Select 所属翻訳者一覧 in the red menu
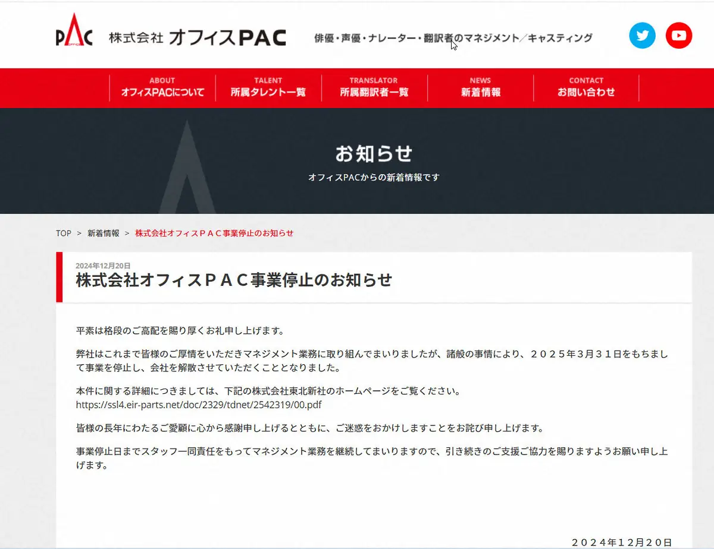 pos(374,88)
